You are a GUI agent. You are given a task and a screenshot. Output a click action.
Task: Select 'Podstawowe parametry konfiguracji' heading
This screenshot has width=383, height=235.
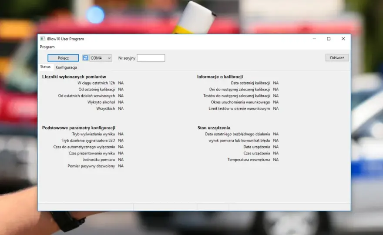[x=79, y=128]
